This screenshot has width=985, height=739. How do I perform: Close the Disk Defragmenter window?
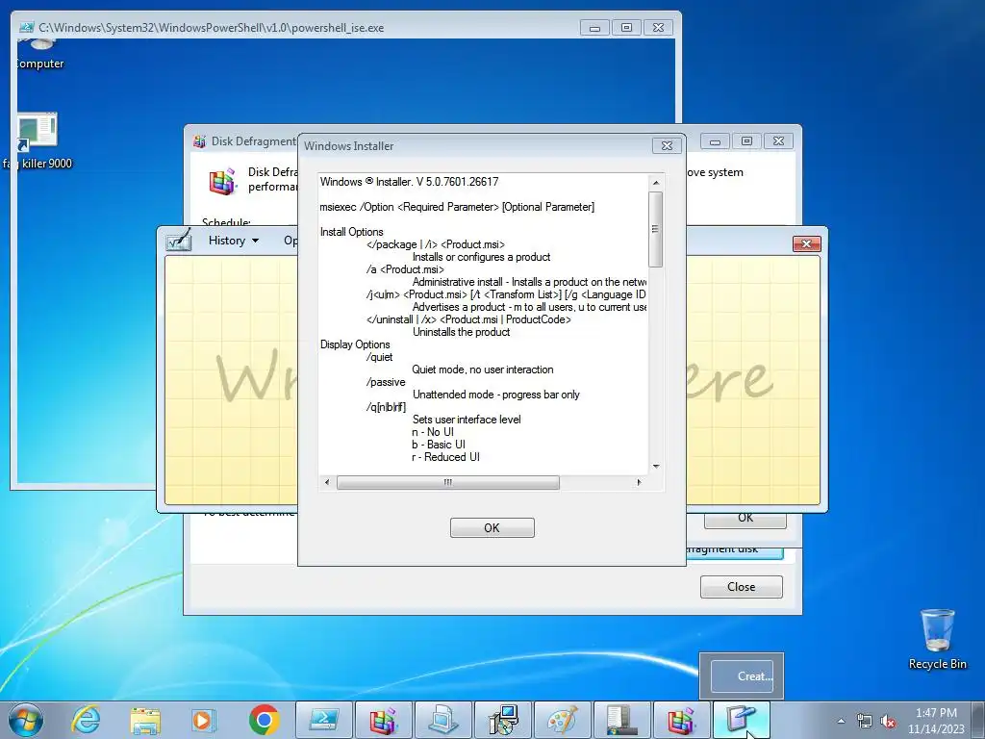(778, 141)
